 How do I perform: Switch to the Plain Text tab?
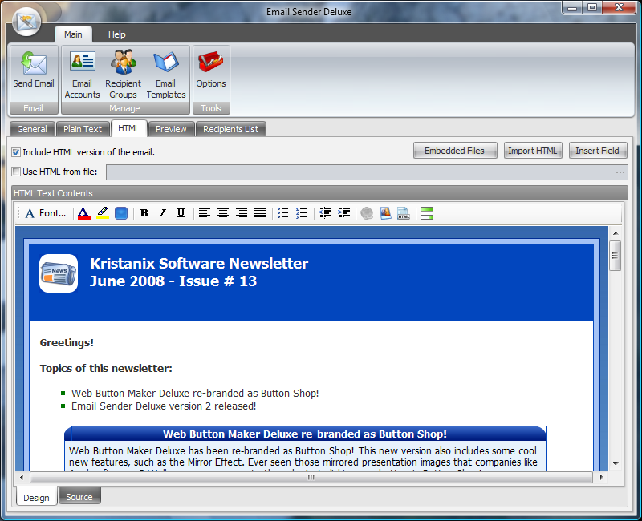83,129
